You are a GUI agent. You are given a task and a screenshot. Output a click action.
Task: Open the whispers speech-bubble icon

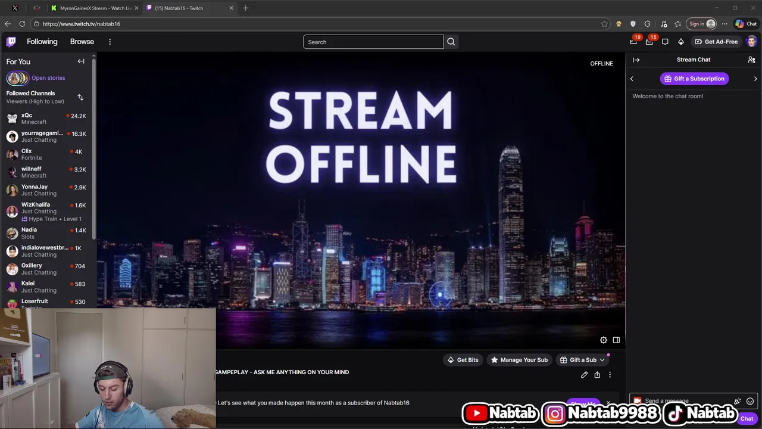click(x=665, y=42)
